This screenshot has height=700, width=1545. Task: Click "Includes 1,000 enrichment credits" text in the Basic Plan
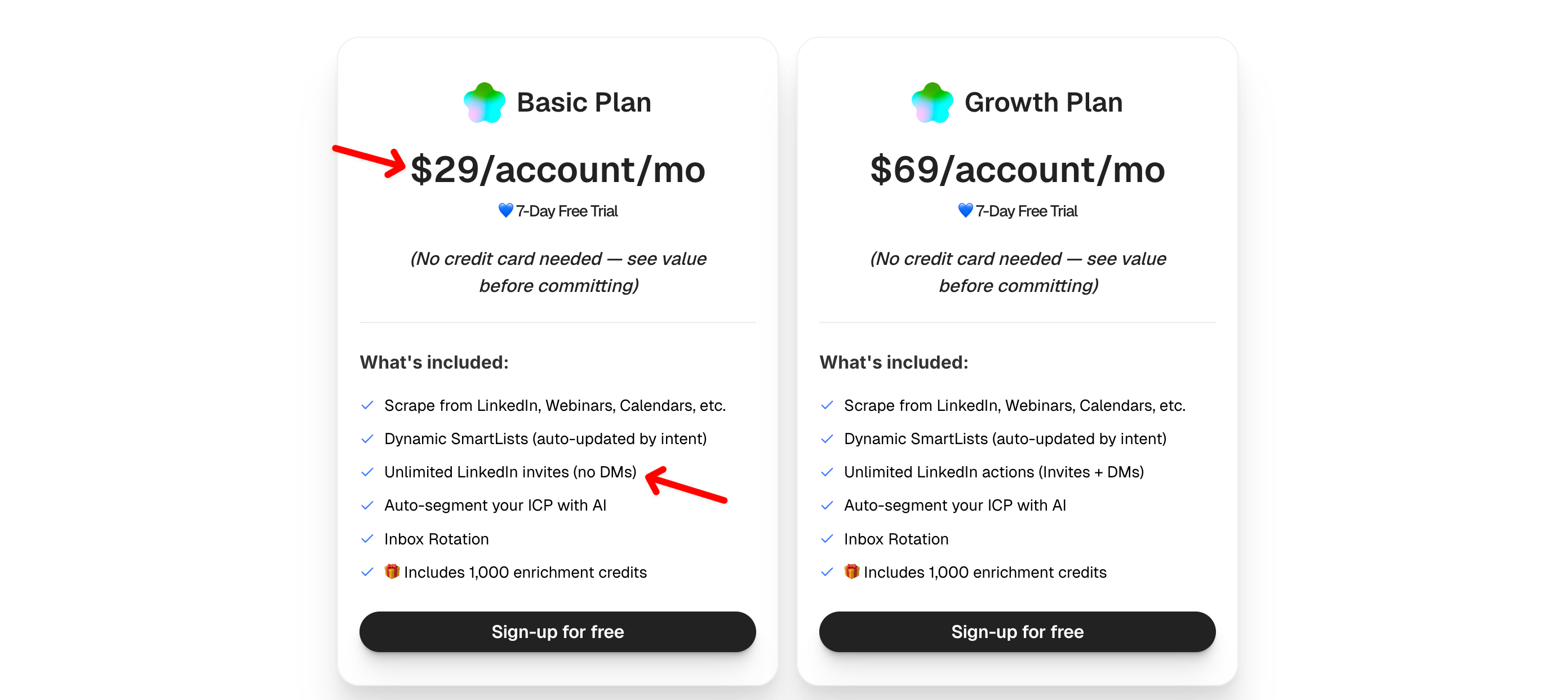(x=525, y=572)
